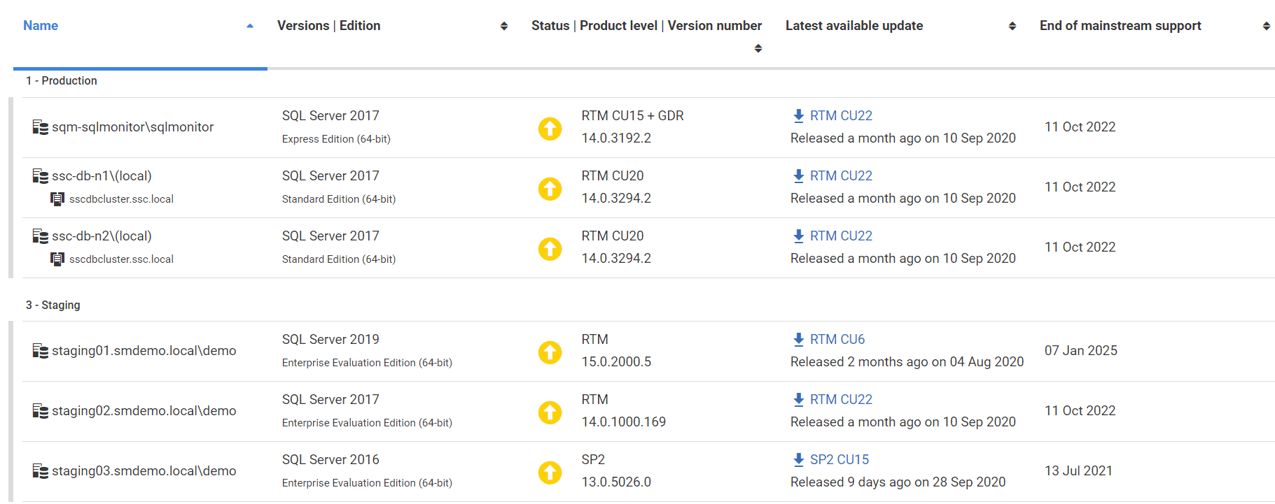This screenshot has height=504, width=1275.
Task: Click download icon in staging02 row
Action: pos(798,400)
